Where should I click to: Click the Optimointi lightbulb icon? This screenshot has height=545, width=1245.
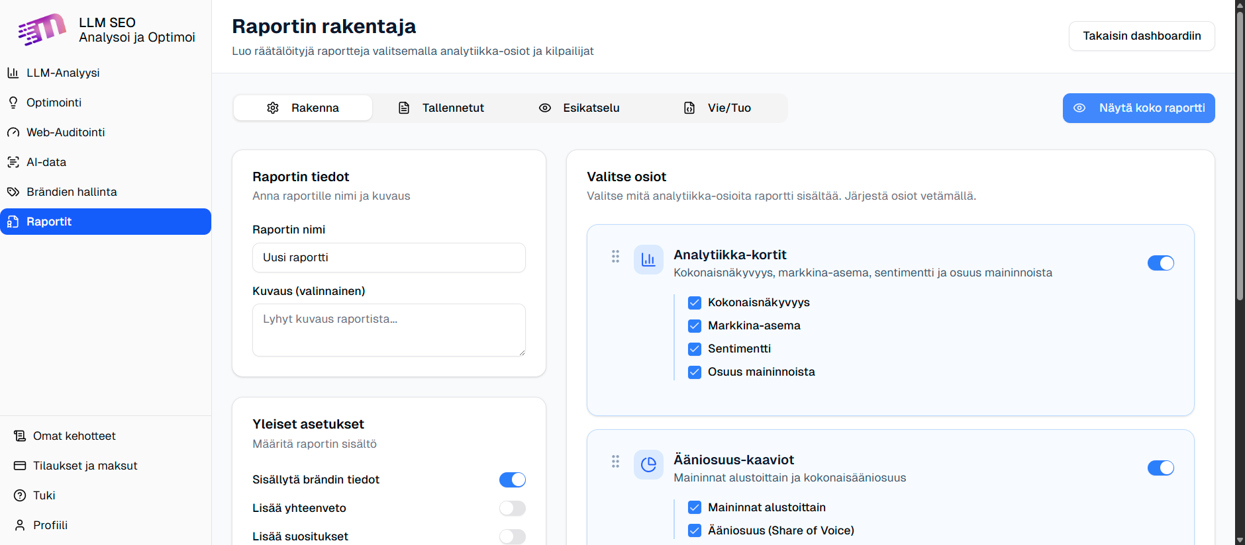point(13,103)
